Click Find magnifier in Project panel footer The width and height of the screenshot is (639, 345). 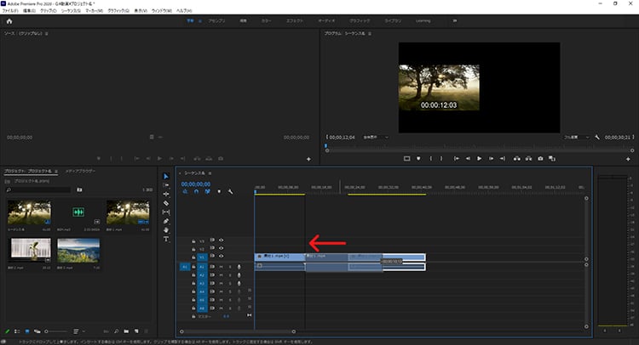(117, 331)
